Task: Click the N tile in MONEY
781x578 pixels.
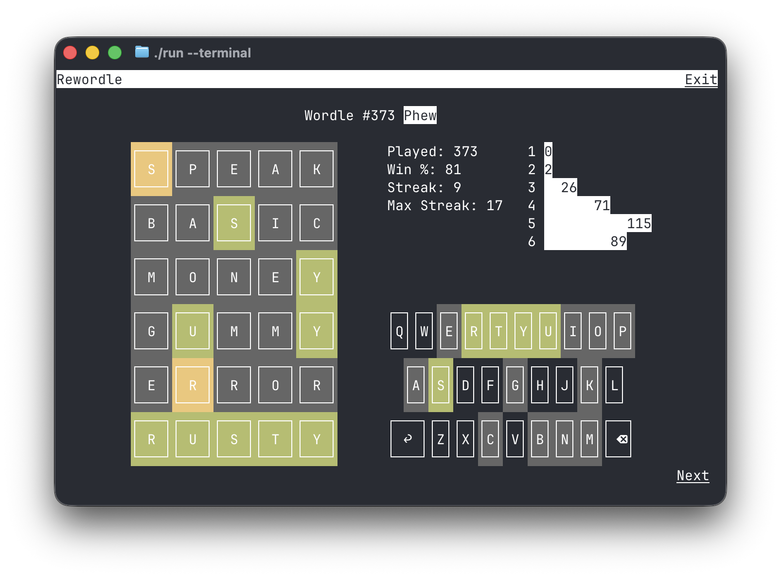Action: tap(234, 277)
